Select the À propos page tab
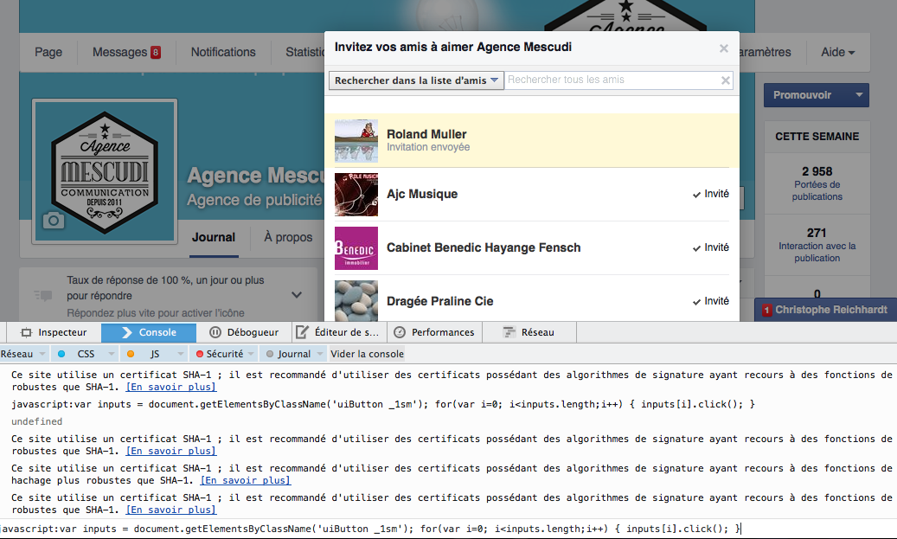 288,237
